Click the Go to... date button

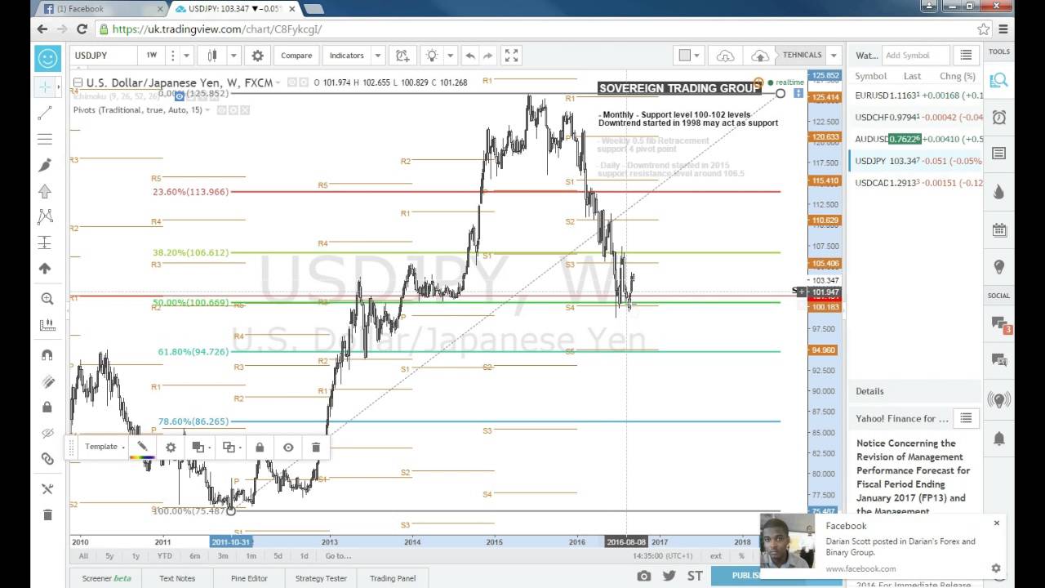pos(338,556)
